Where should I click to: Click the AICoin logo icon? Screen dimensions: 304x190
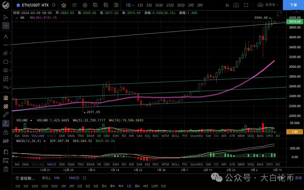6,5
